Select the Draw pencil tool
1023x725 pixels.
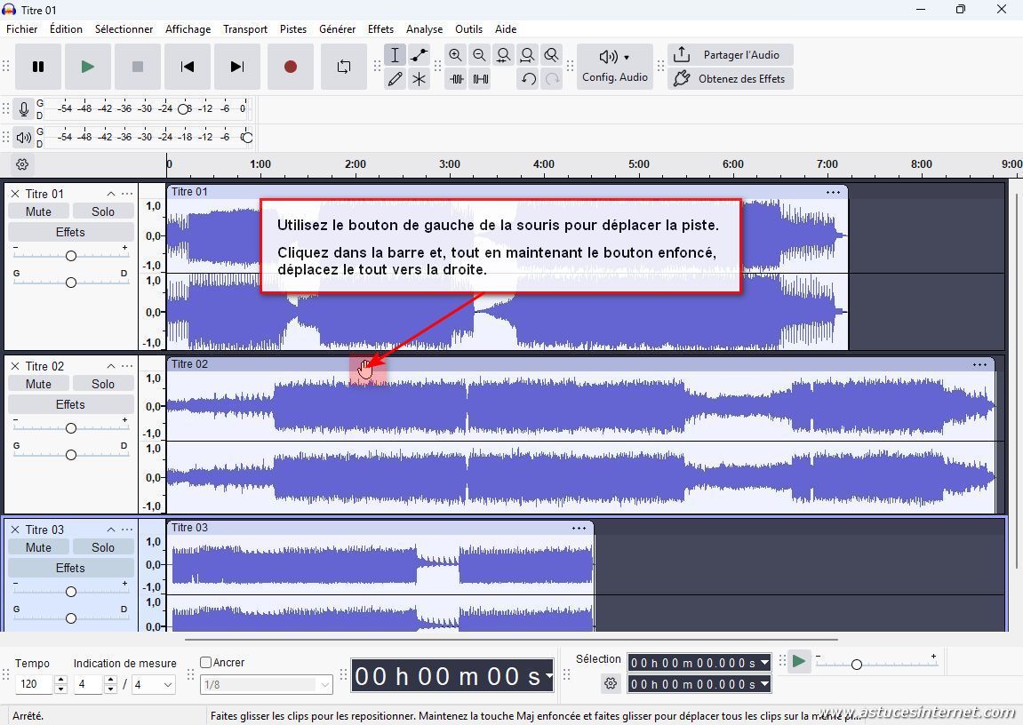[x=395, y=79]
